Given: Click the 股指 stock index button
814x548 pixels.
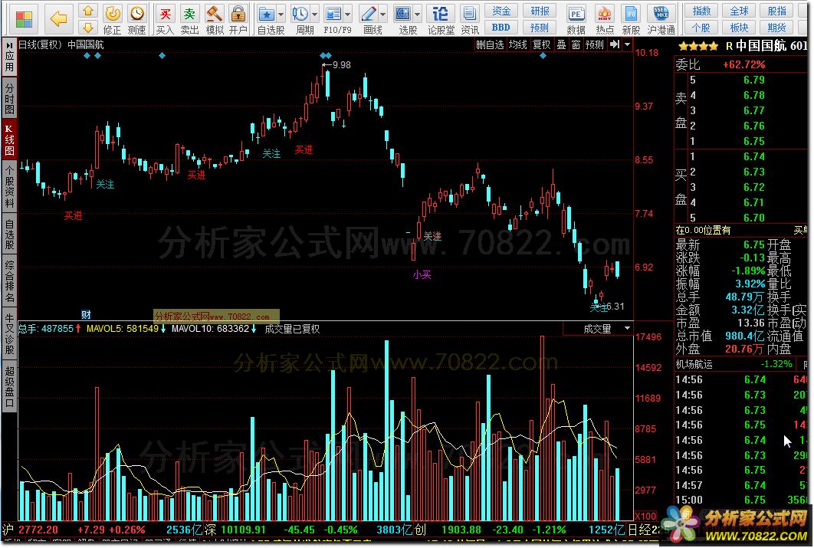Looking at the screenshot, I should click(x=776, y=11).
